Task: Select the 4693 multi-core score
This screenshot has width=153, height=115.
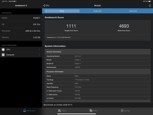Action: 124,26
